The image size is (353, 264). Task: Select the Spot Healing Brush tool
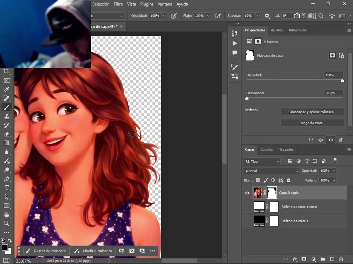(7, 98)
